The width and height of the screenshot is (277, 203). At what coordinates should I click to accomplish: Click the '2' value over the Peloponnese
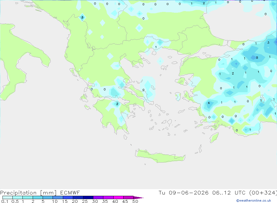tap(117, 104)
